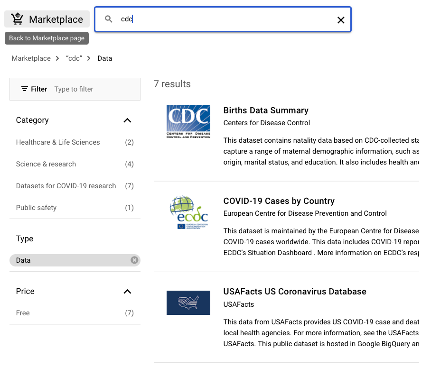
Task: Click Centers for Disease Control provider text
Action: pyautogui.click(x=267, y=123)
